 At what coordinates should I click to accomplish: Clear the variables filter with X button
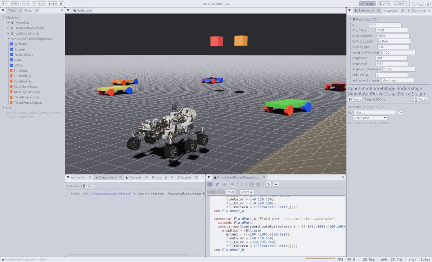click(x=400, y=112)
